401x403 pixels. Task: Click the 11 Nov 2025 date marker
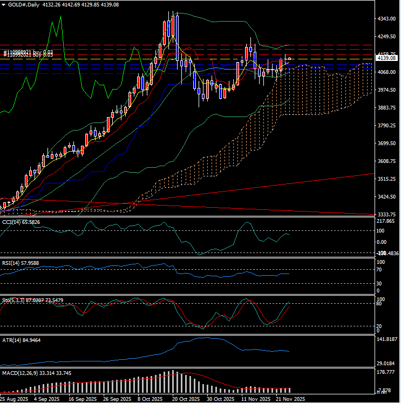[255, 399]
